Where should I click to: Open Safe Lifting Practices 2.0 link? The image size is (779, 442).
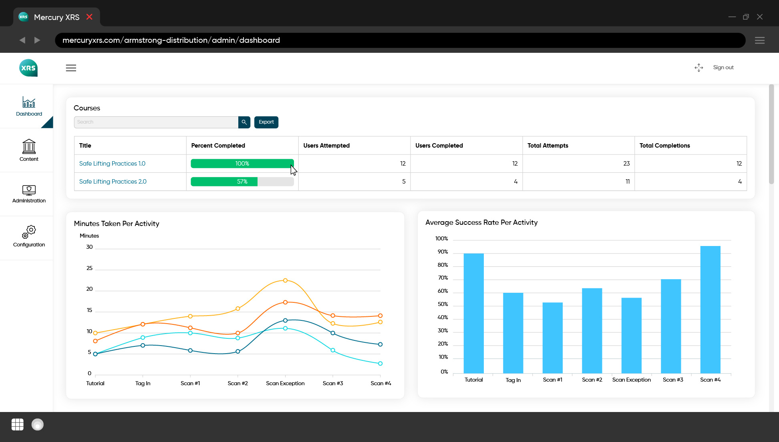tap(113, 182)
